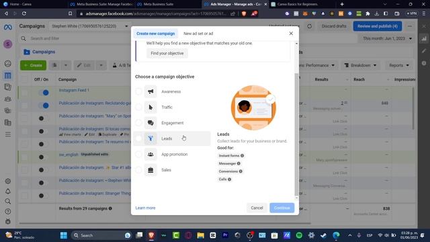Select the Traffic objective radio button
The image size is (430, 242).
pyautogui.click(x=139, y=108)
